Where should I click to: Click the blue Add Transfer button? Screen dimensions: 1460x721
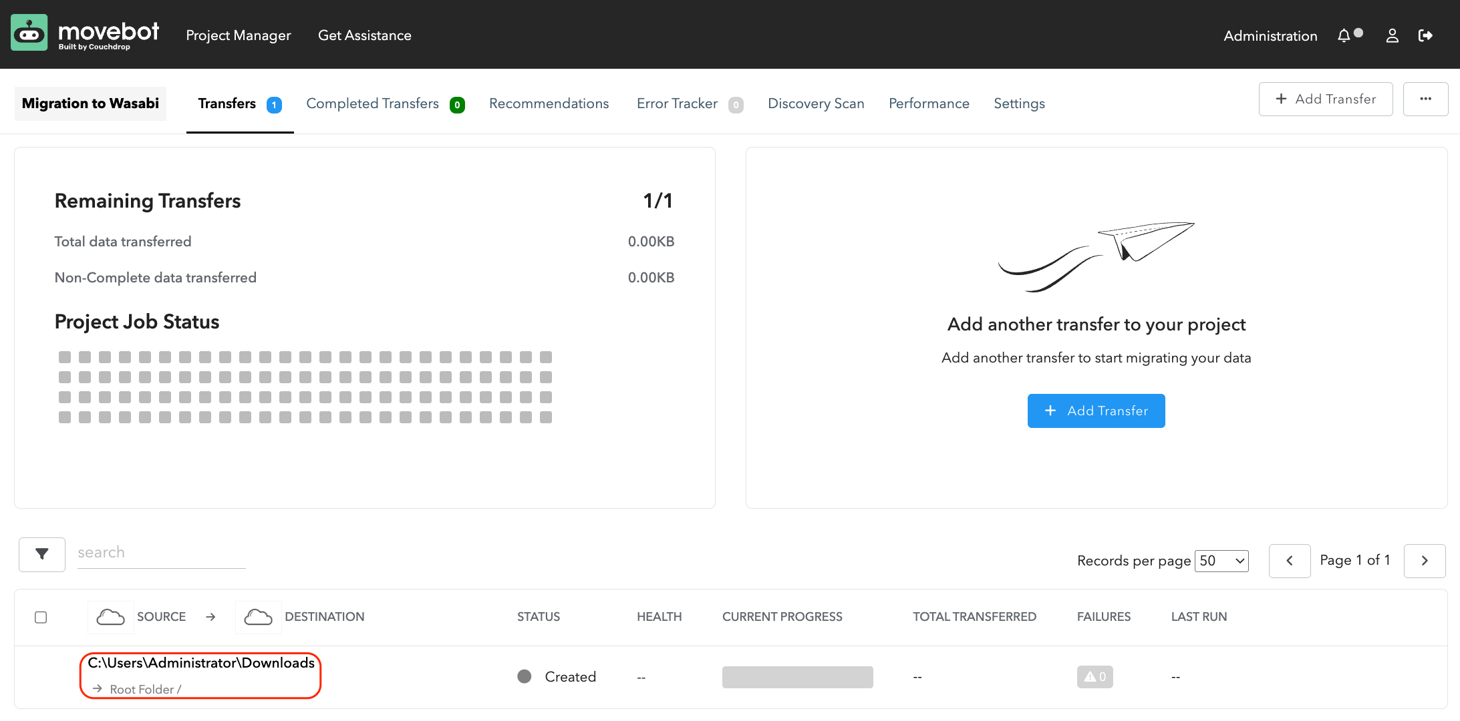pyautogui.click(x=1096, y=411)
